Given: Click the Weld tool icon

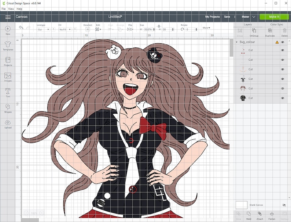Looking at the screenshot, I should coord(248,214).
